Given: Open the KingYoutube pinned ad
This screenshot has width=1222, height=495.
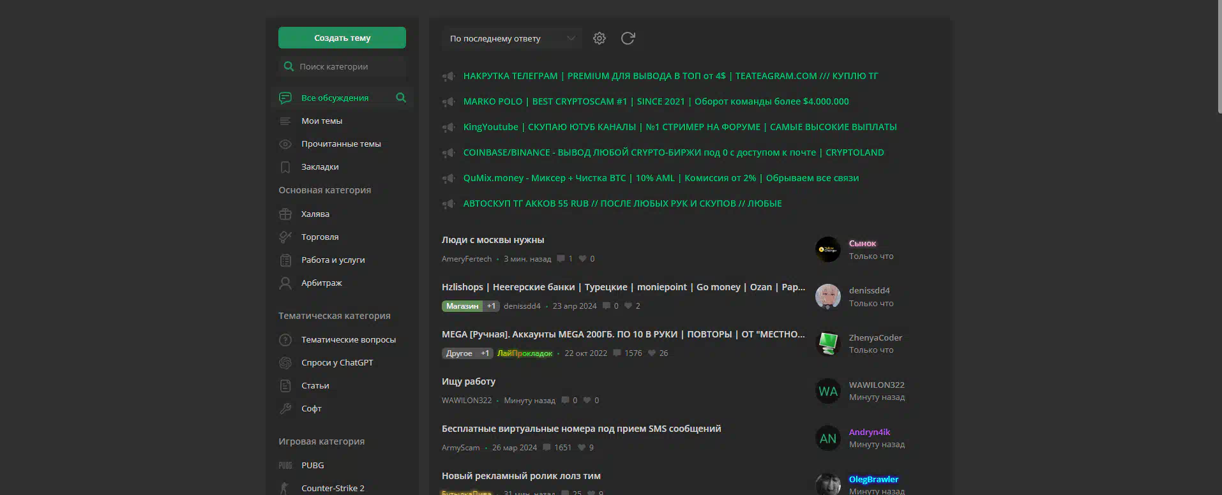Looking at the screenshot, I should [x=680, y=127].
